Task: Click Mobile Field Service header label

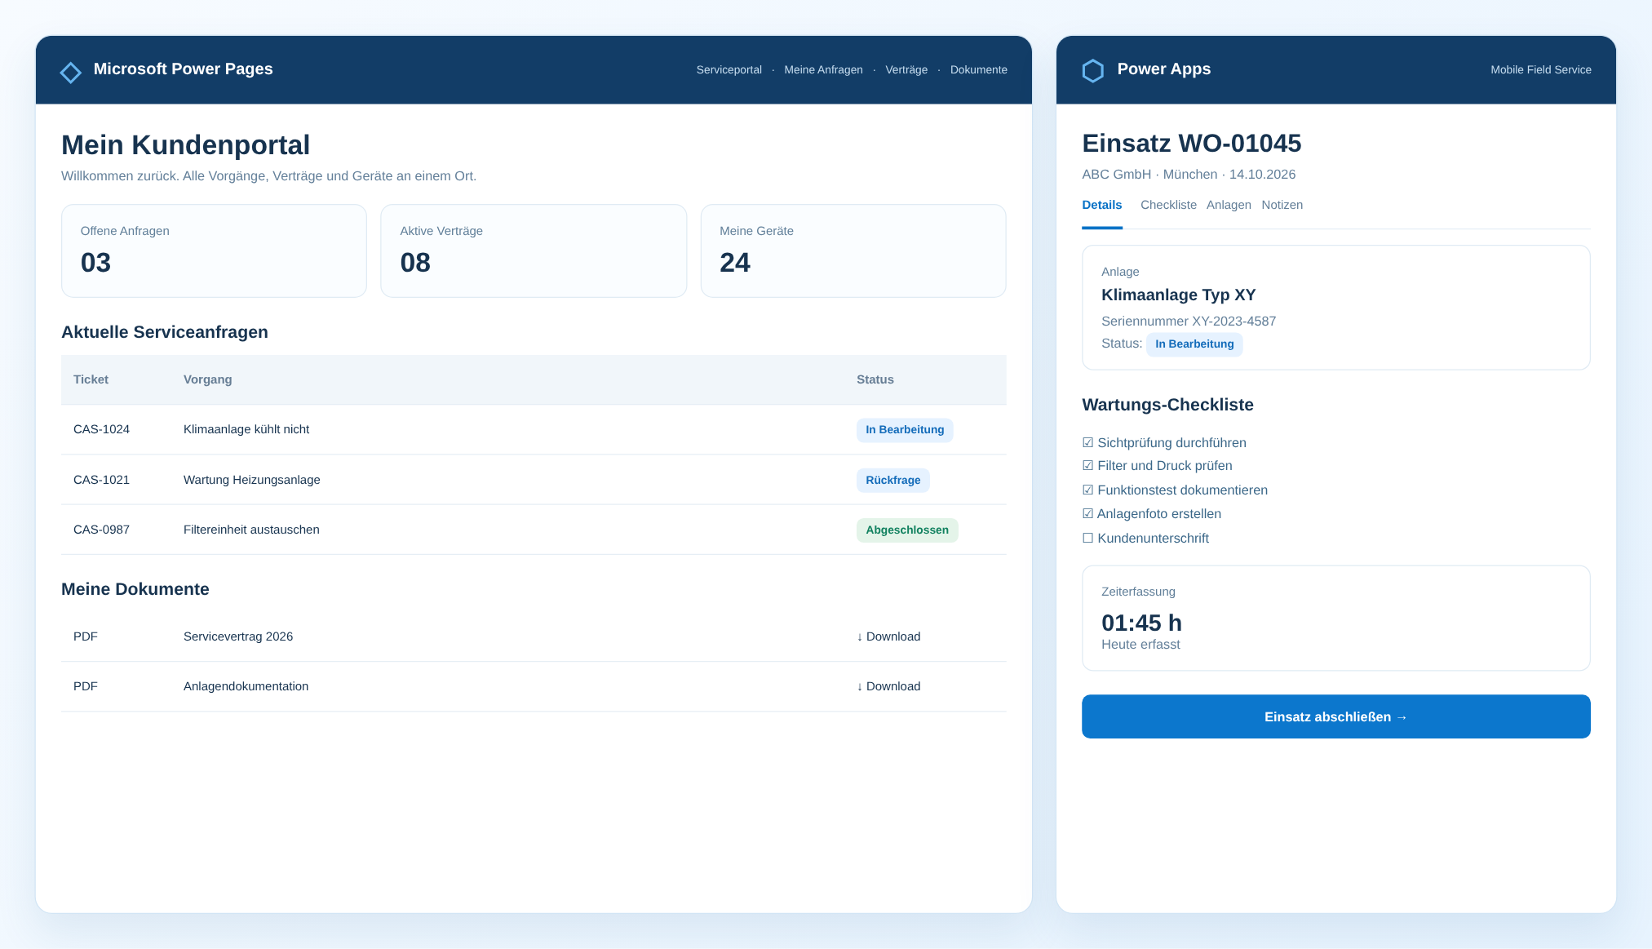Action: (x=1540, y=70)
